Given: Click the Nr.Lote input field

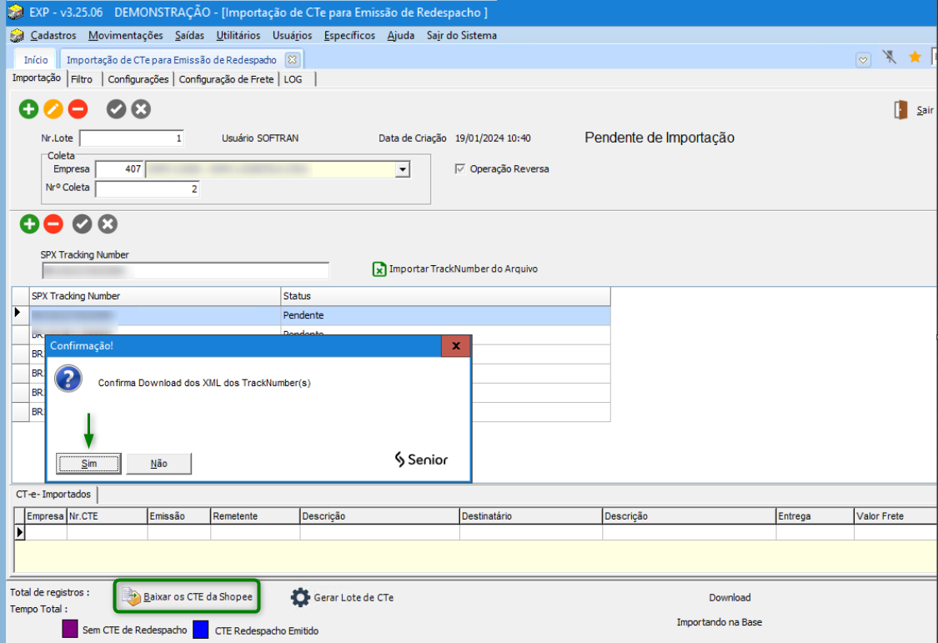Looking at the screenshot, I should click(132, 138).
